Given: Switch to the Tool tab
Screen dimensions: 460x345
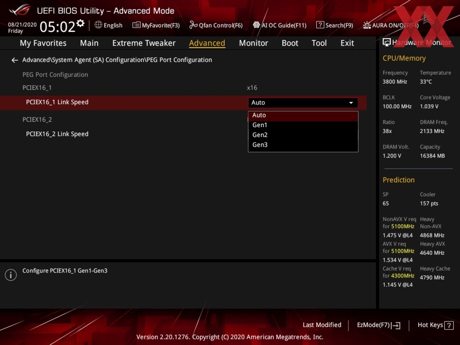Looking at the screenshot, I should coord(319,43).
